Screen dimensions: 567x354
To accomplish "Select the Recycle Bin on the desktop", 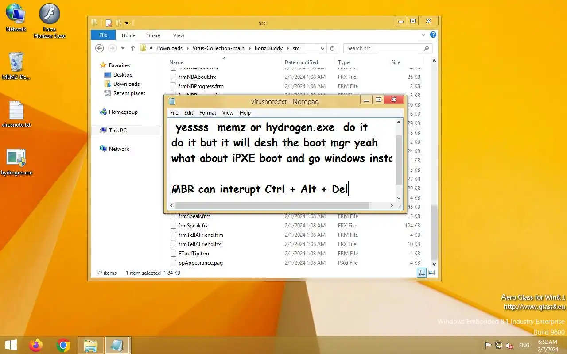I will click(16, 65).
